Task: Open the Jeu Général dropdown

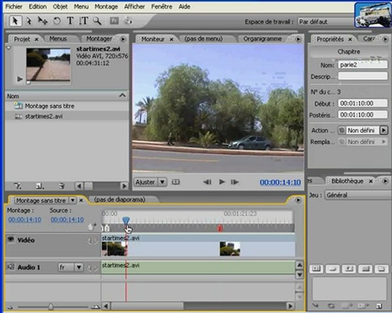Action: pos(358,195)
